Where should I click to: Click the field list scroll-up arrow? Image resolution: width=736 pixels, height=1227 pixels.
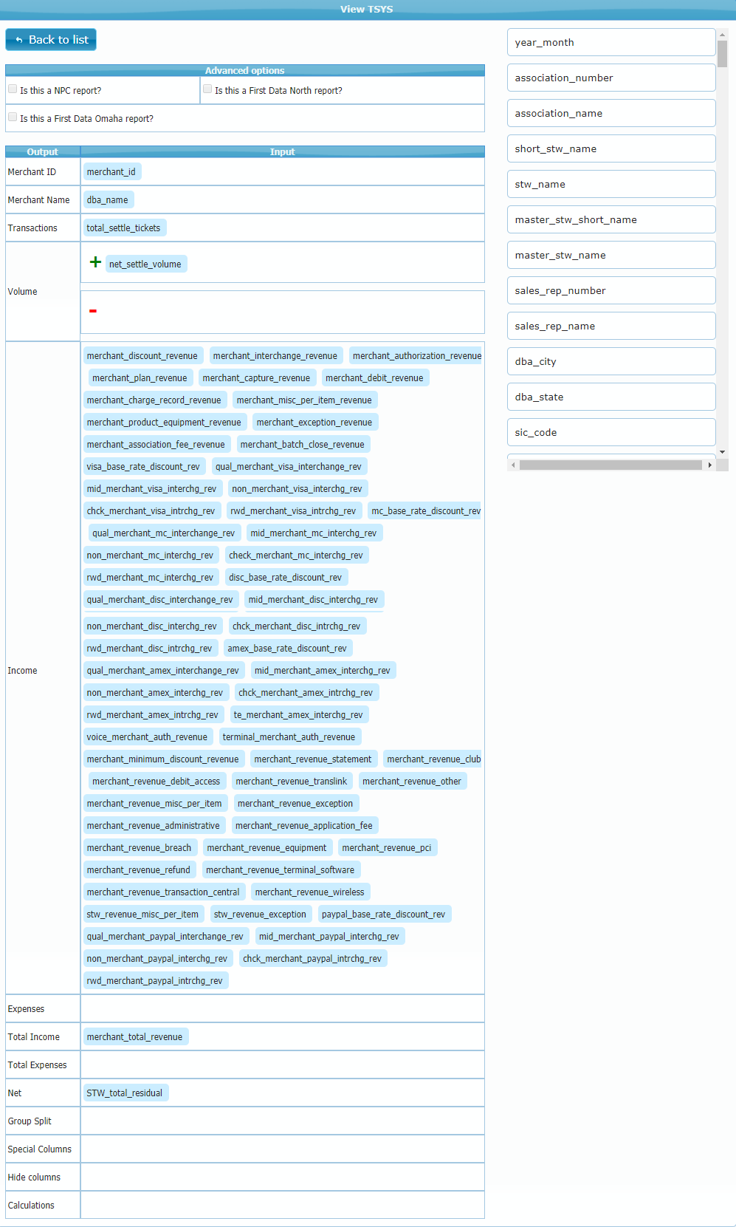722,35
